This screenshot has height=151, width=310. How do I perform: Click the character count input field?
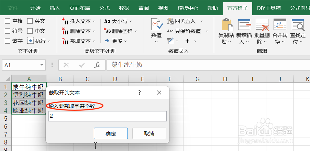(x=108, y=116)
